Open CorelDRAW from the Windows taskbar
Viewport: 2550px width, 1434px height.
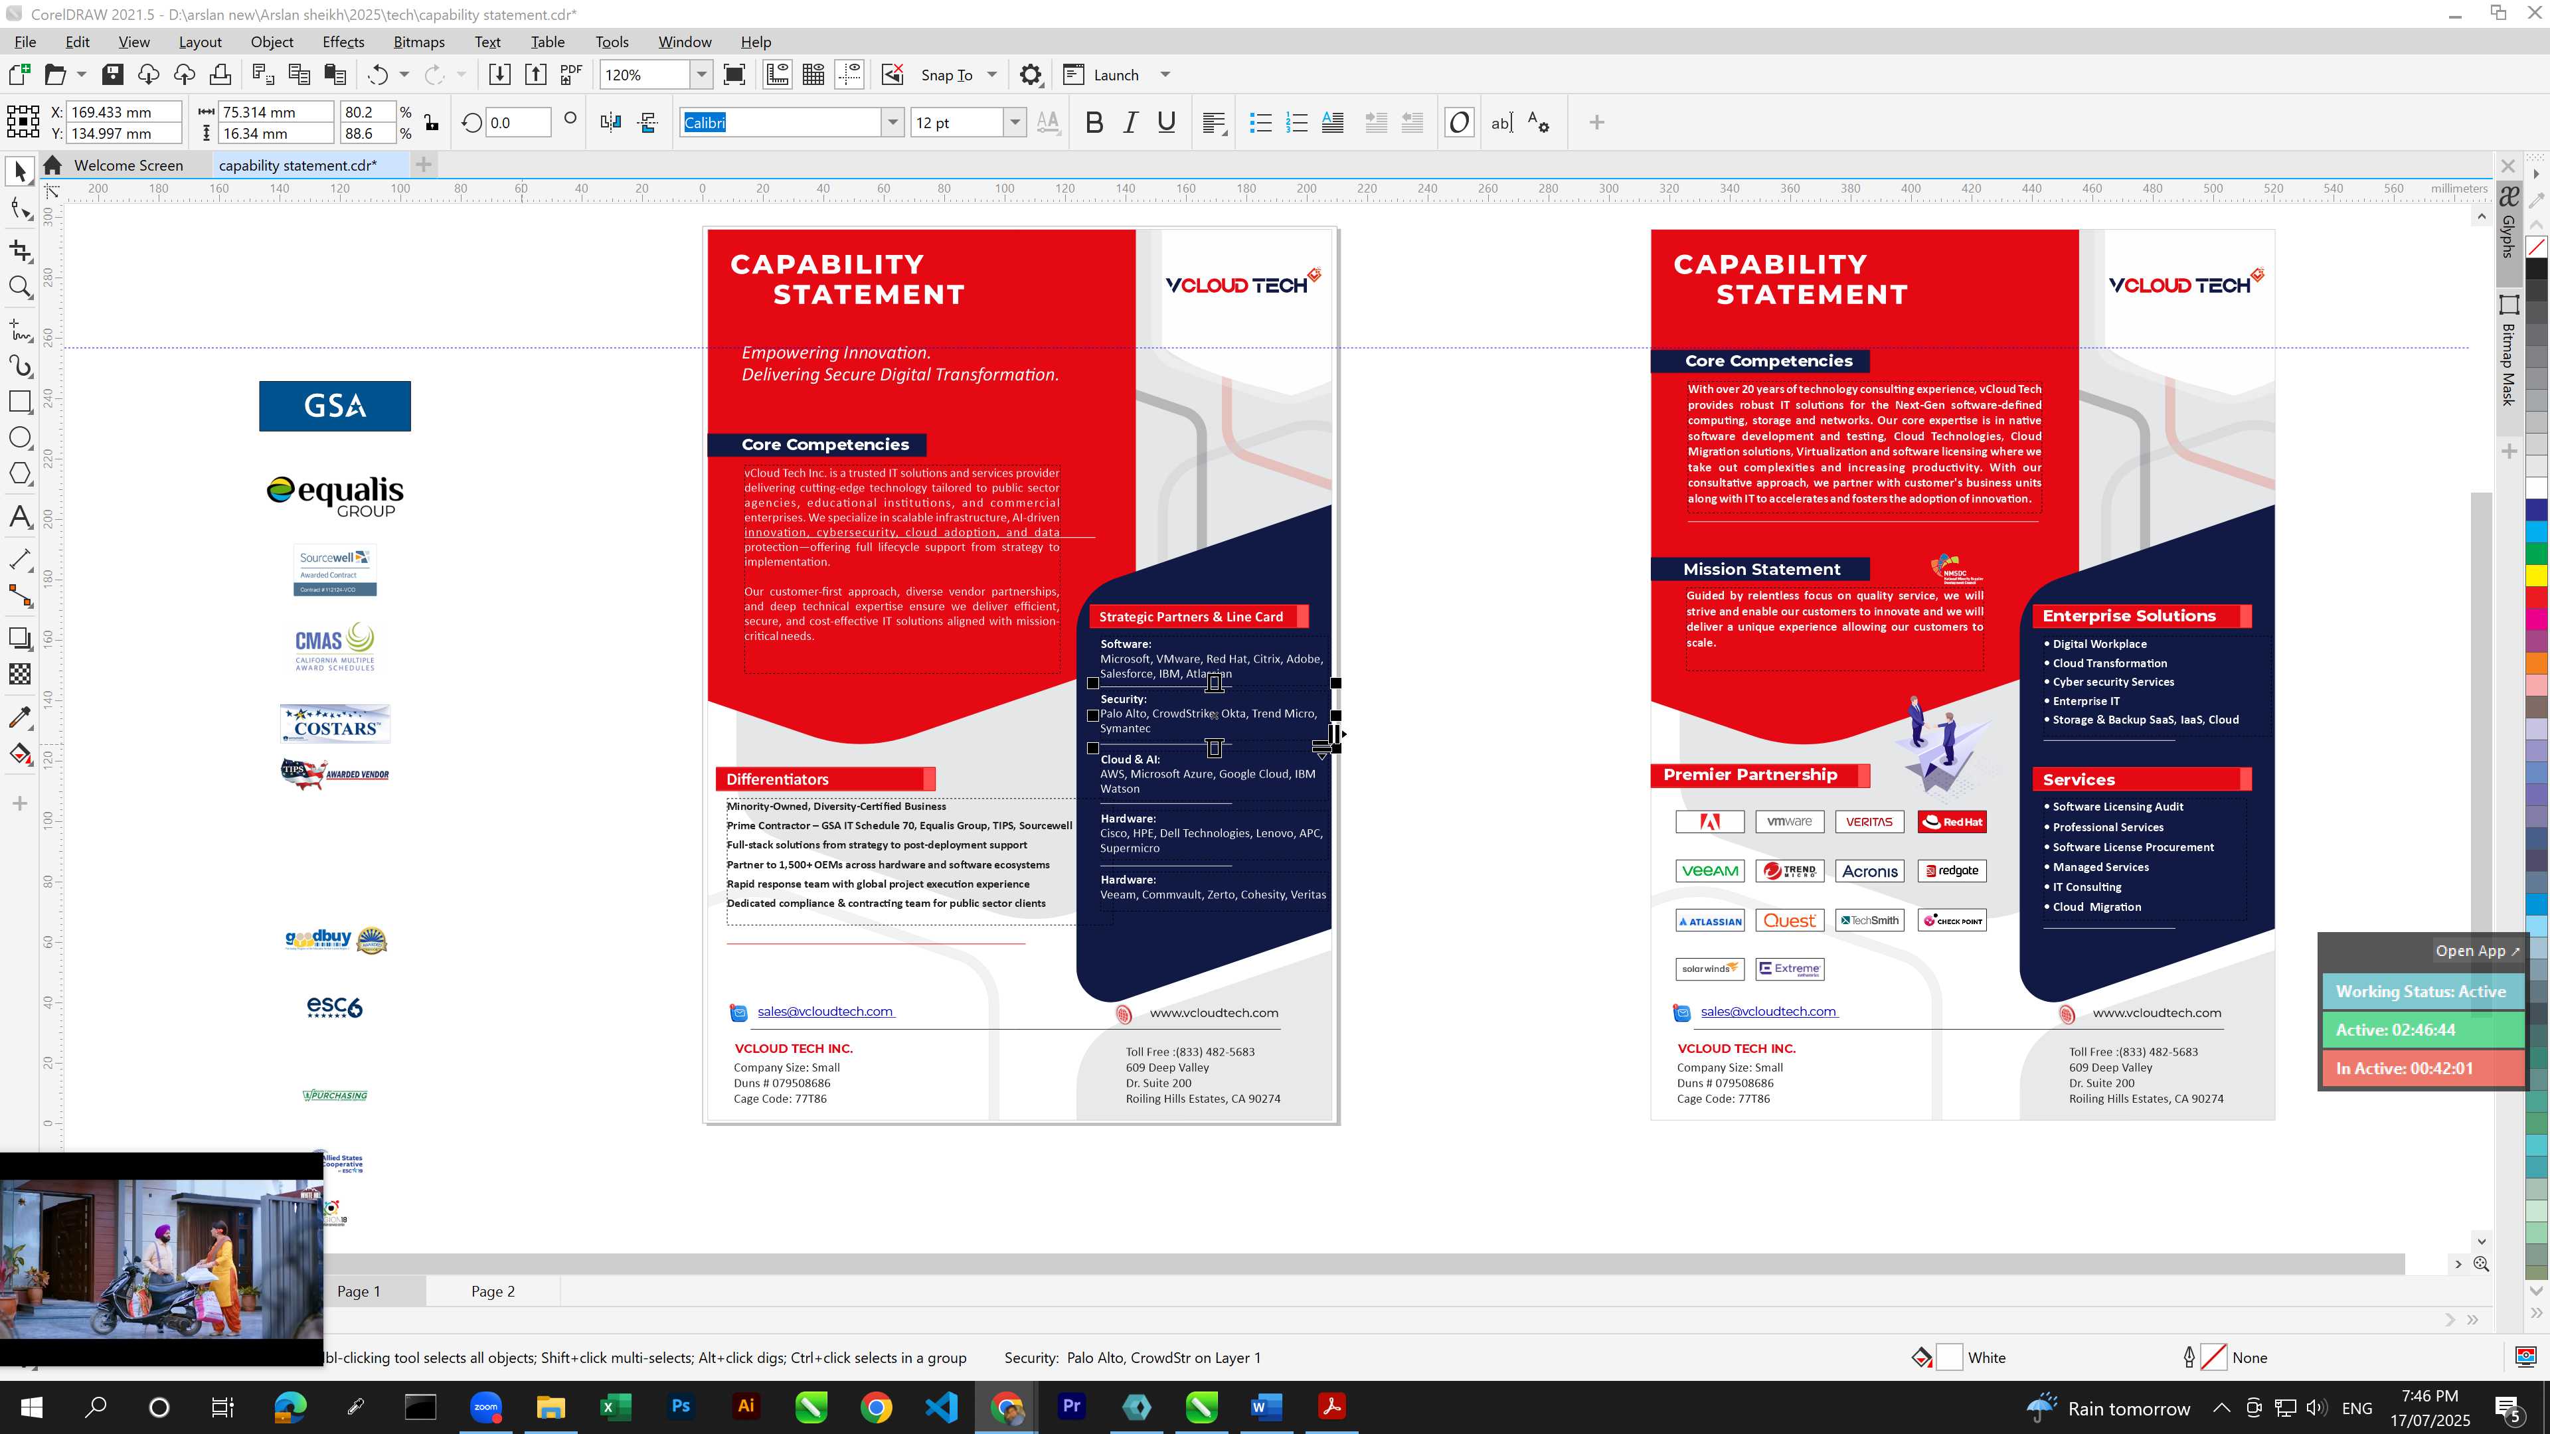(x=1202, y=1406)
